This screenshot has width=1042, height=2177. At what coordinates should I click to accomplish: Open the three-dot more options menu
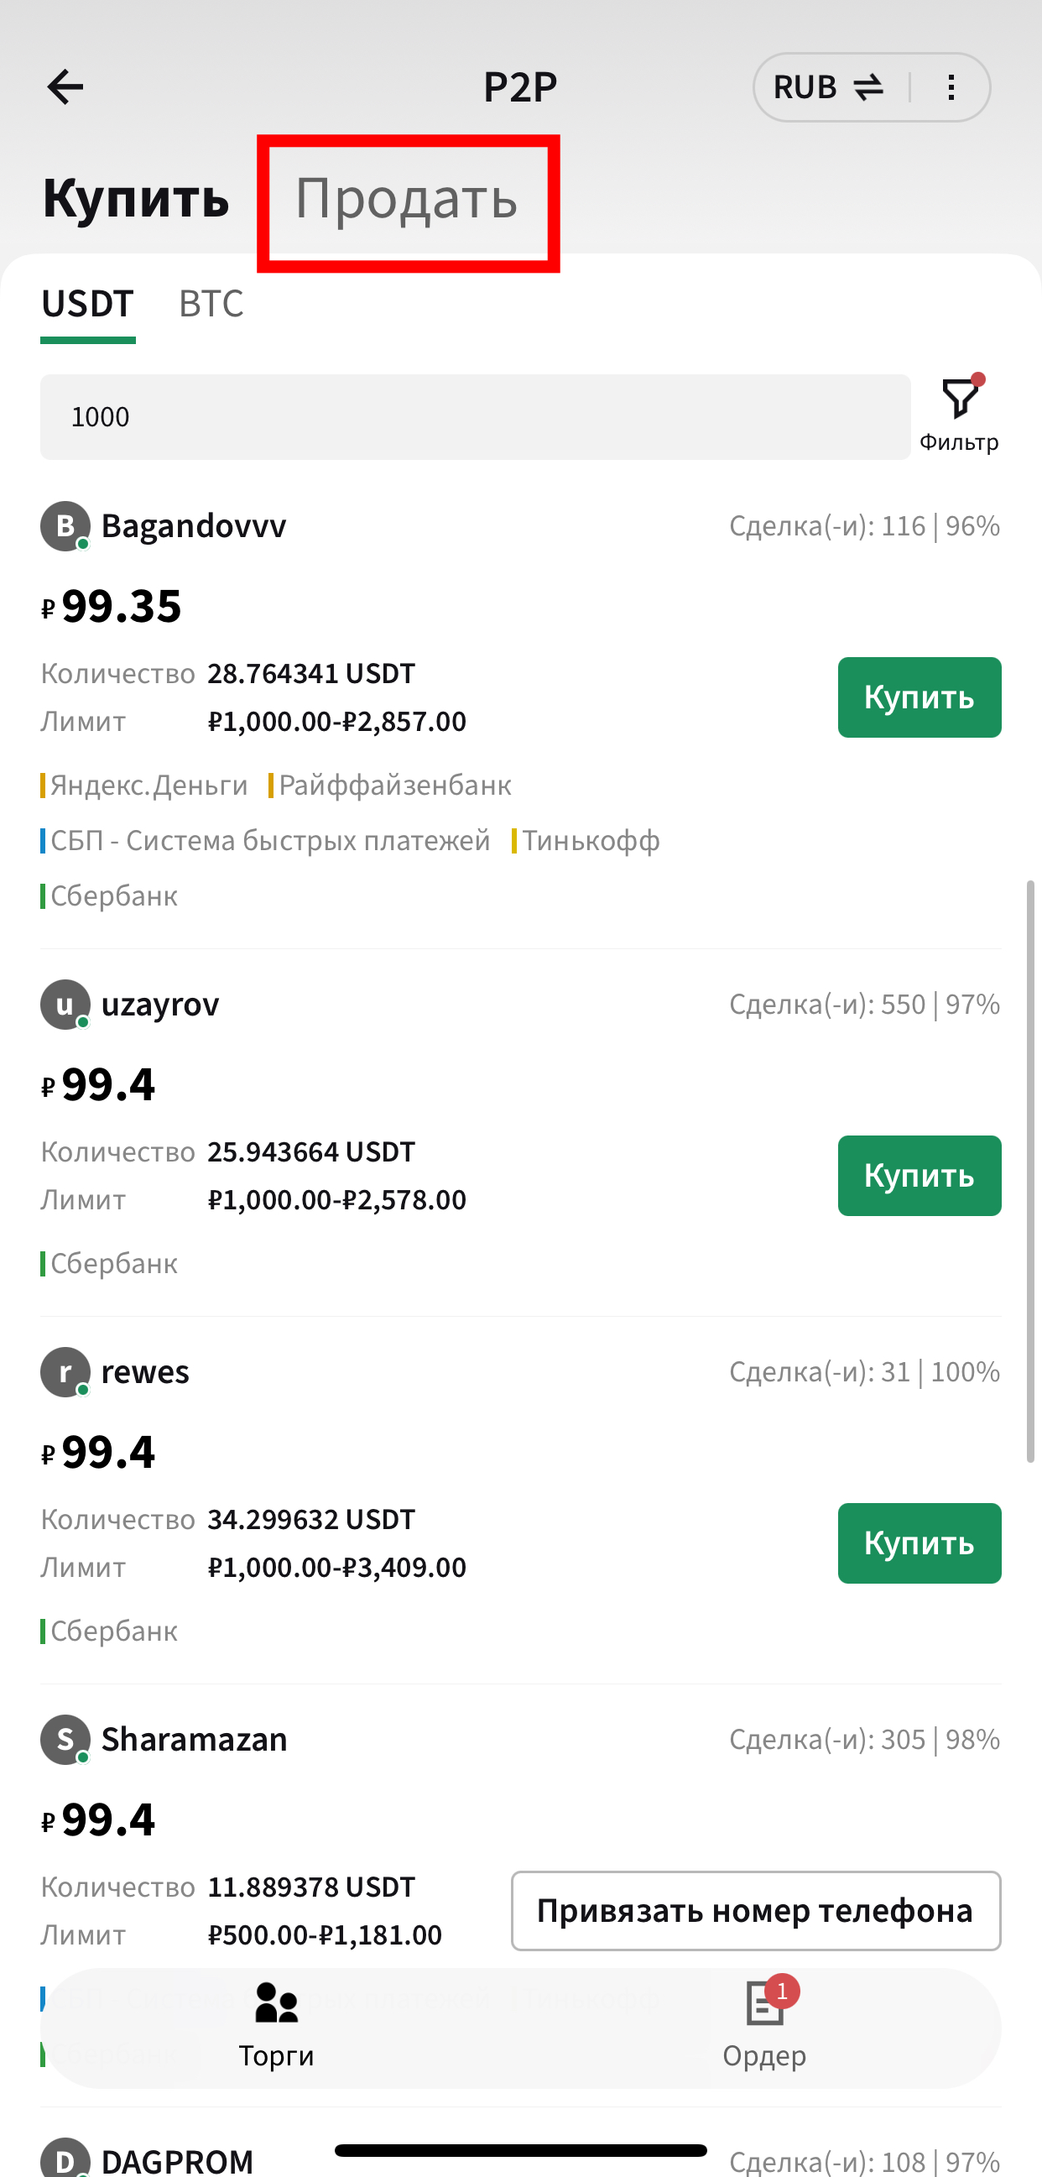coord(951,87)
